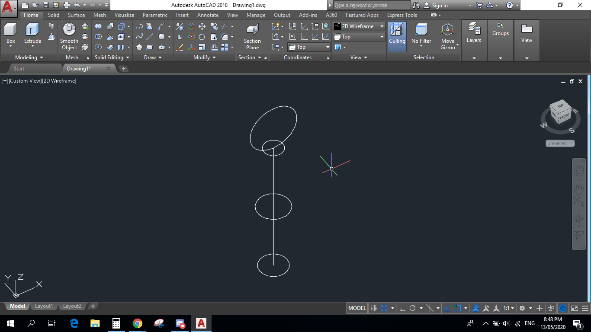
Task: Open the 2D Wireframe visual style dropdown
Action: point(359,26)
